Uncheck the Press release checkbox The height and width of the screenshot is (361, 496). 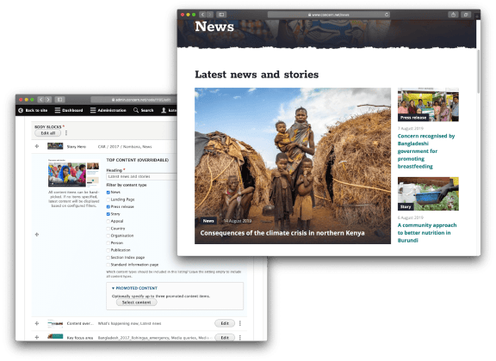click(108, 207)
